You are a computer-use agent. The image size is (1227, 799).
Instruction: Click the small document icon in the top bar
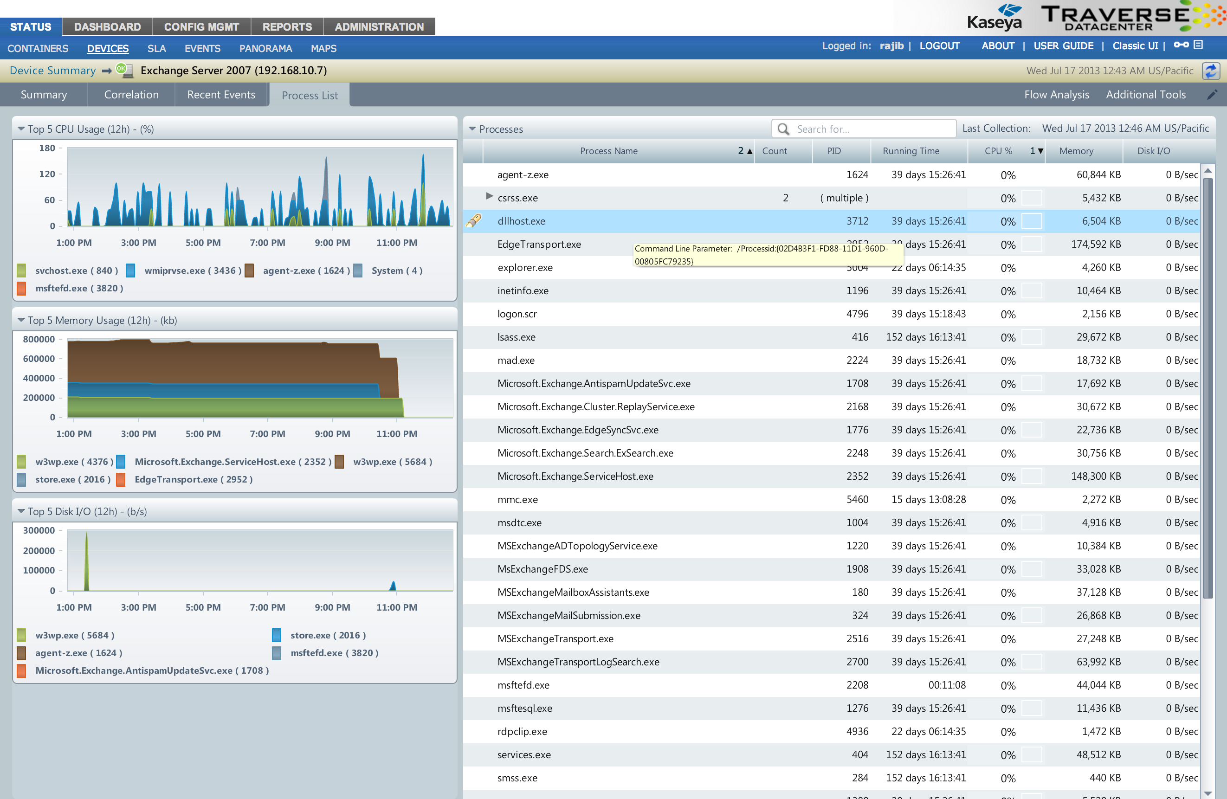[1199, 45]
